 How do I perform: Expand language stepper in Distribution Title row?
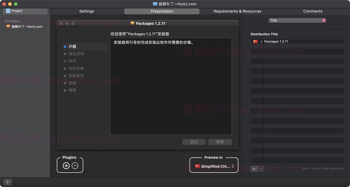(x=261, y=41)
